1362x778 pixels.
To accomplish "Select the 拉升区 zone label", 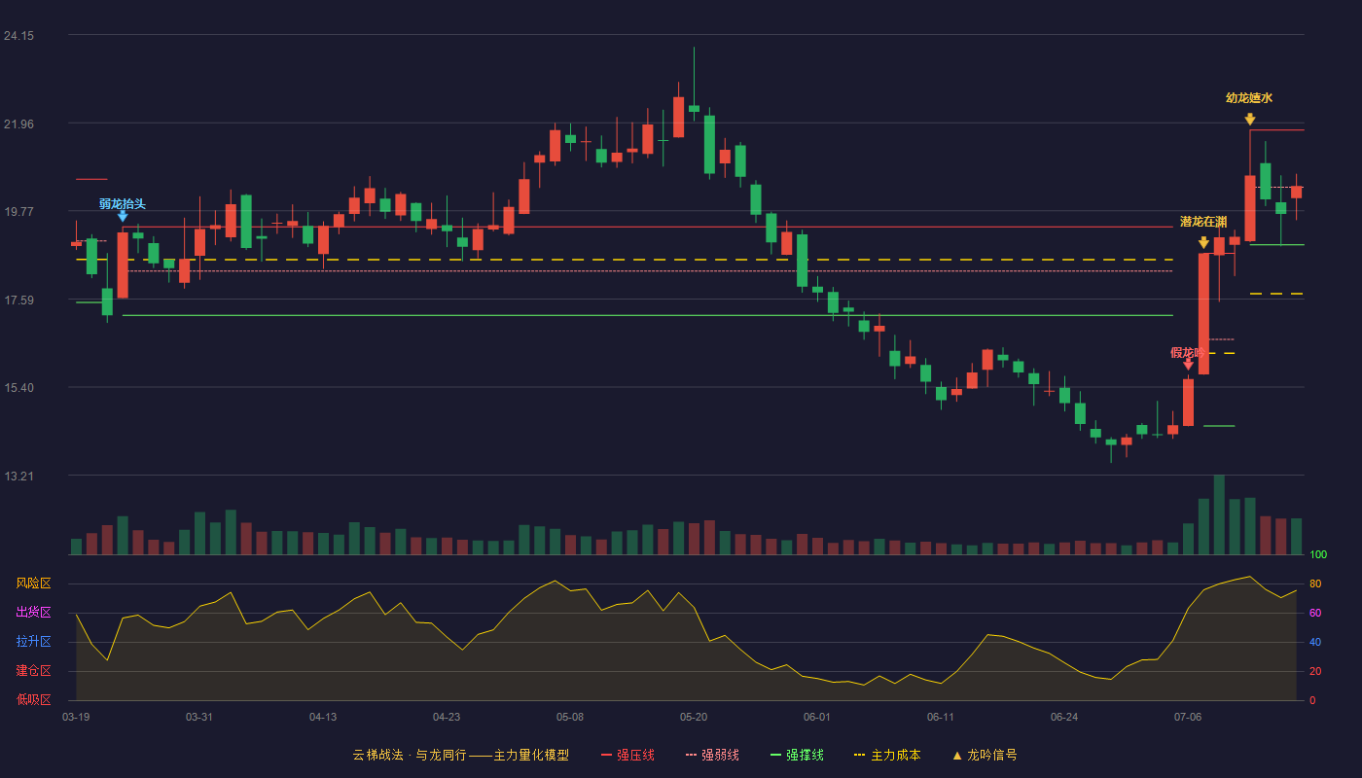I will click(33, 642).
